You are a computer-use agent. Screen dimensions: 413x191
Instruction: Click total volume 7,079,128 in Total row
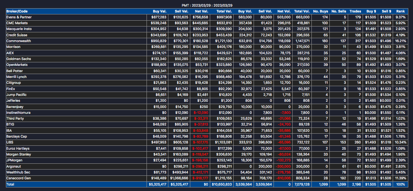pos(302,184)
